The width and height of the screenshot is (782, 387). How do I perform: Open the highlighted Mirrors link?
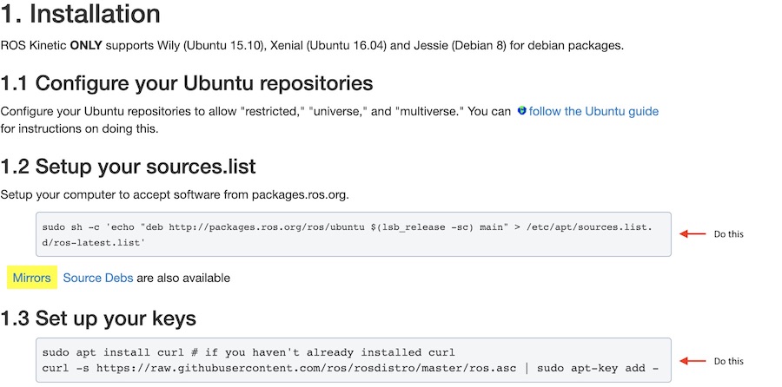pos(31,278)
